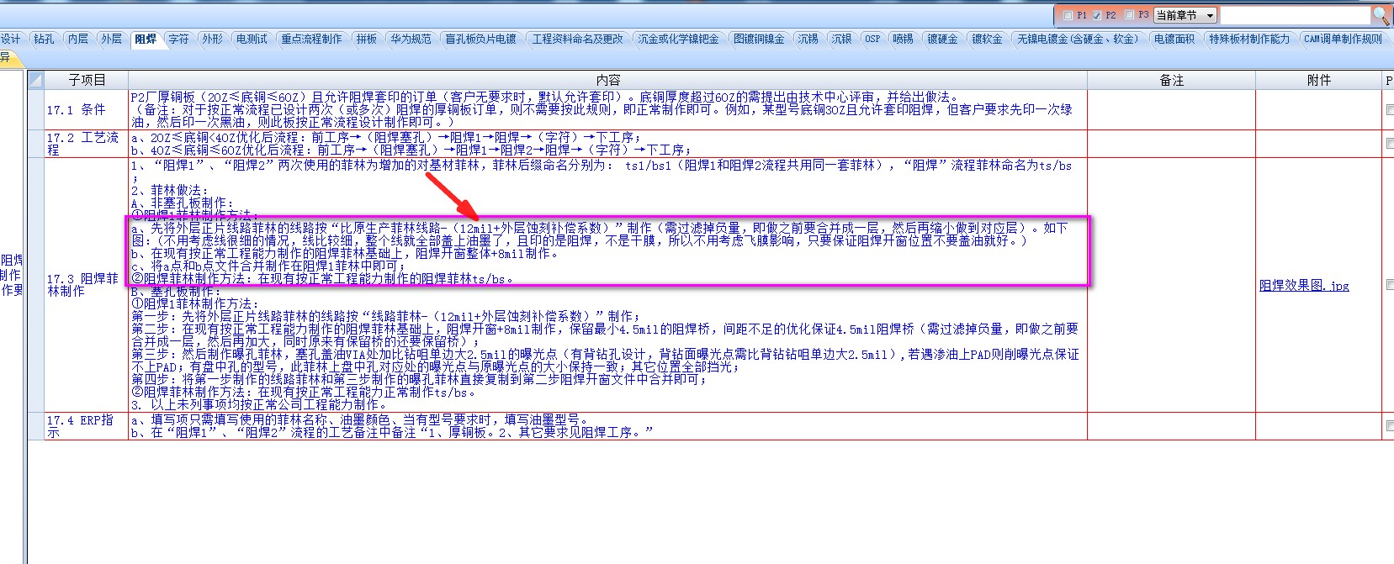Image resolution: width=1394 pixels, height=564 pixels.
Task: Open the CAM调单制作规则 tab
Action: [1343, 39]
